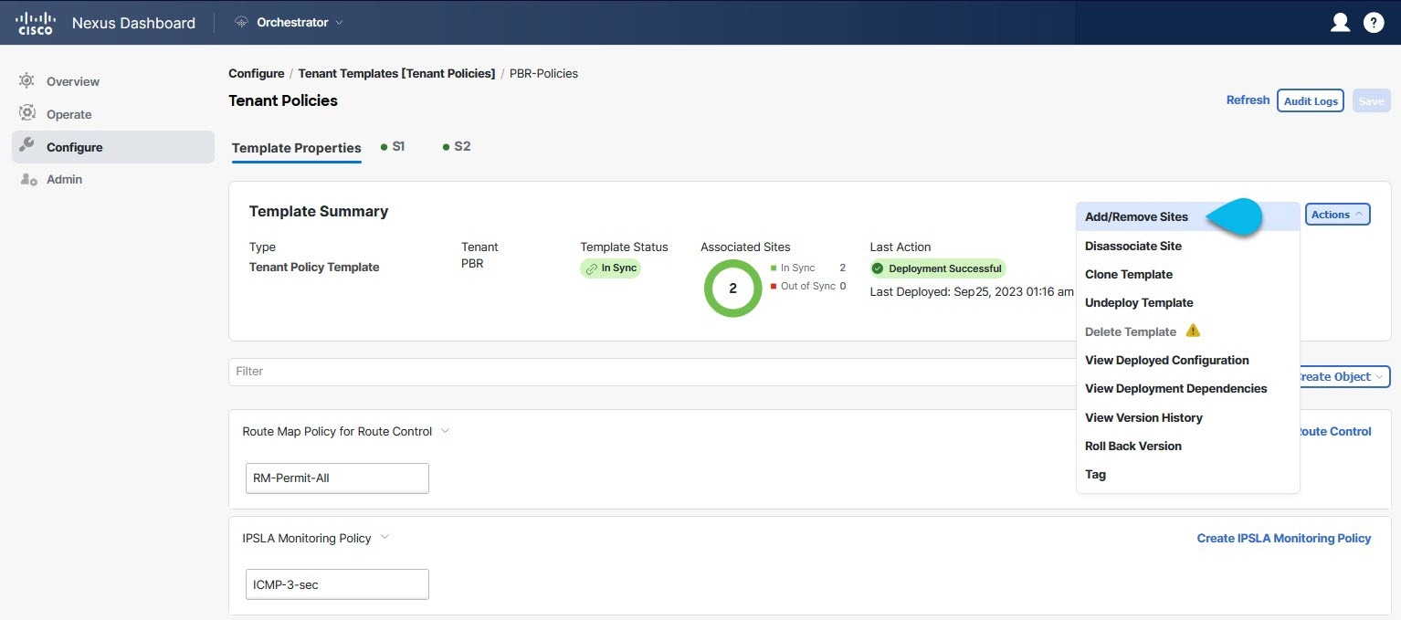
Task: Go to Operate in the sidebar
Action: click(113, 114)
